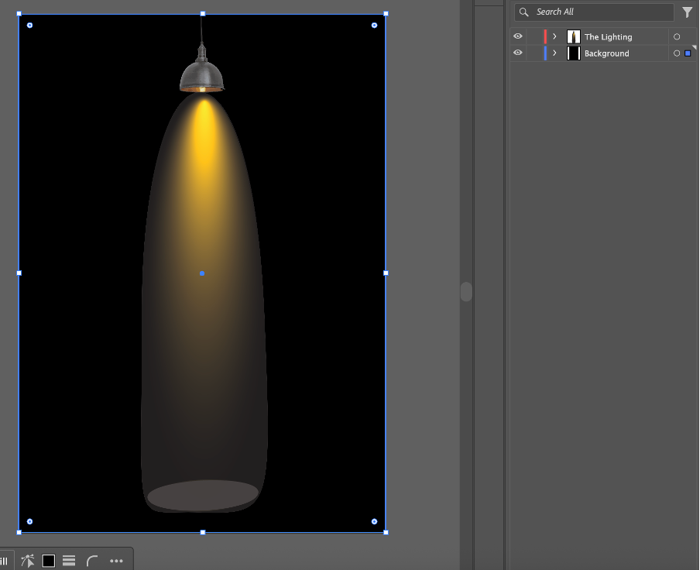Click into the Search All field
This screenshot has width=700, height=570.
[x=600, y=12]
